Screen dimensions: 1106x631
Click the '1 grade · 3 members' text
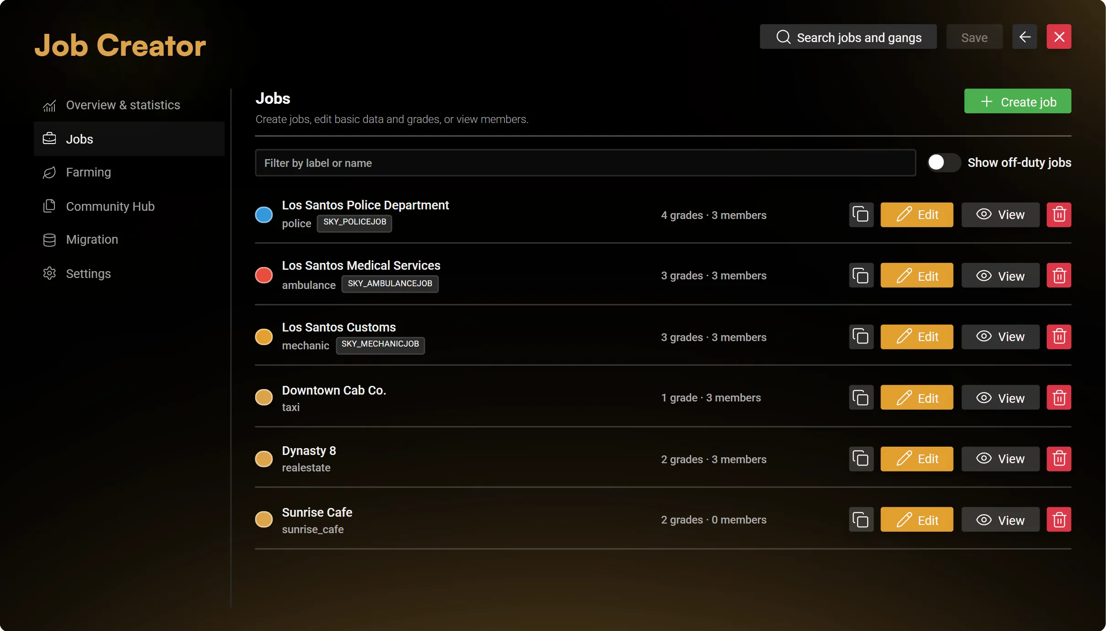click(711, 398)
